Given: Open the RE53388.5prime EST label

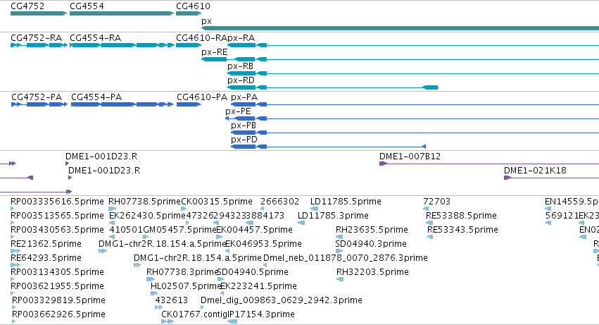Looking at the screenshot, I should (x=461, y=216).
